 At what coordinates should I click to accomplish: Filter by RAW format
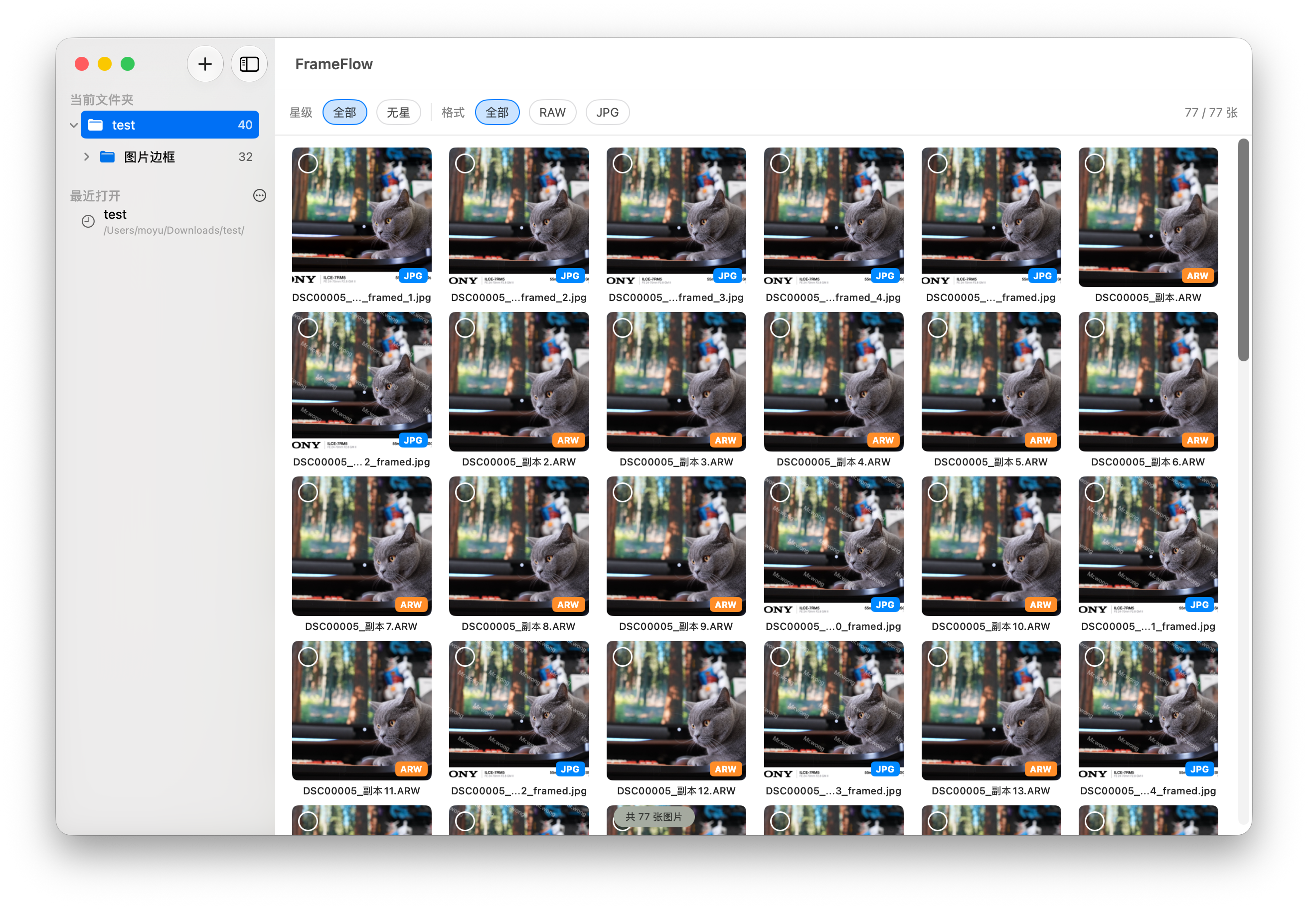[553, 112]
